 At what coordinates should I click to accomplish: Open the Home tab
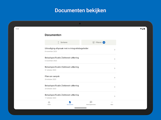[49, 103]
